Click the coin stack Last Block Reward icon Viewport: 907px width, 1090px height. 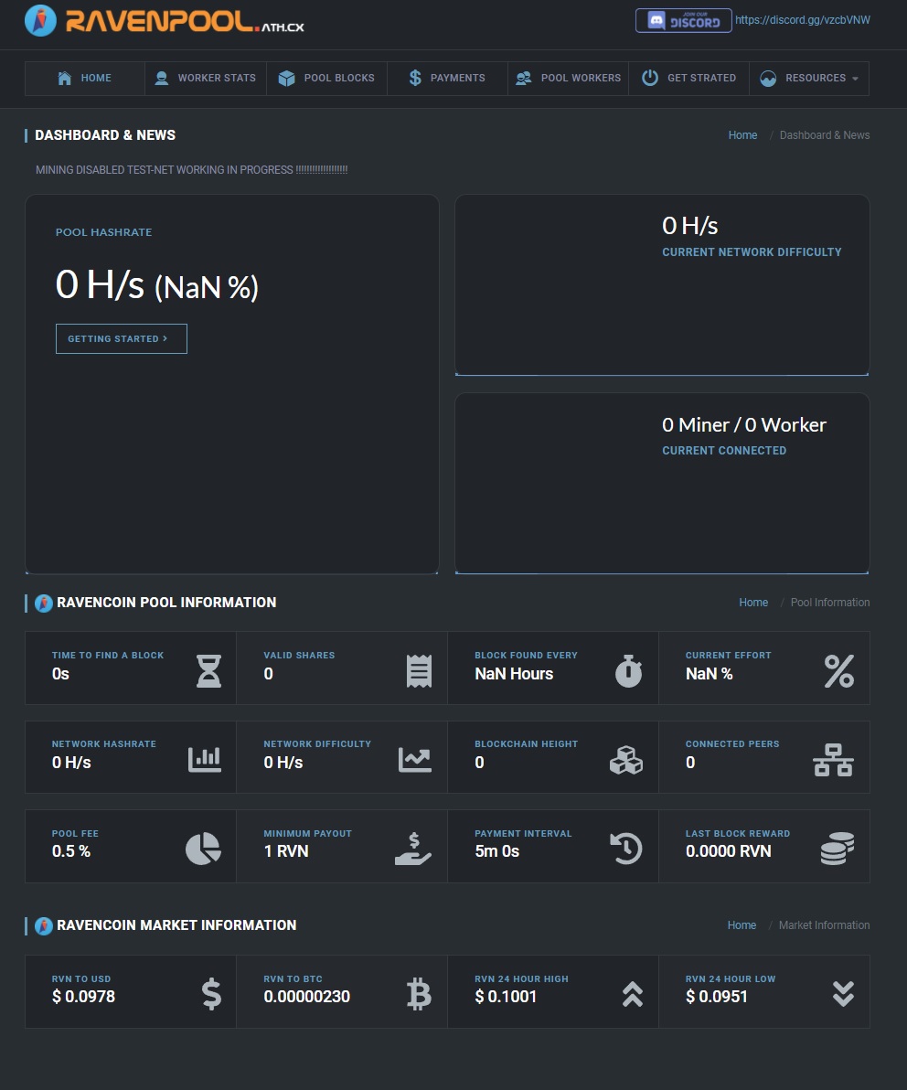[x=837, y=849]
